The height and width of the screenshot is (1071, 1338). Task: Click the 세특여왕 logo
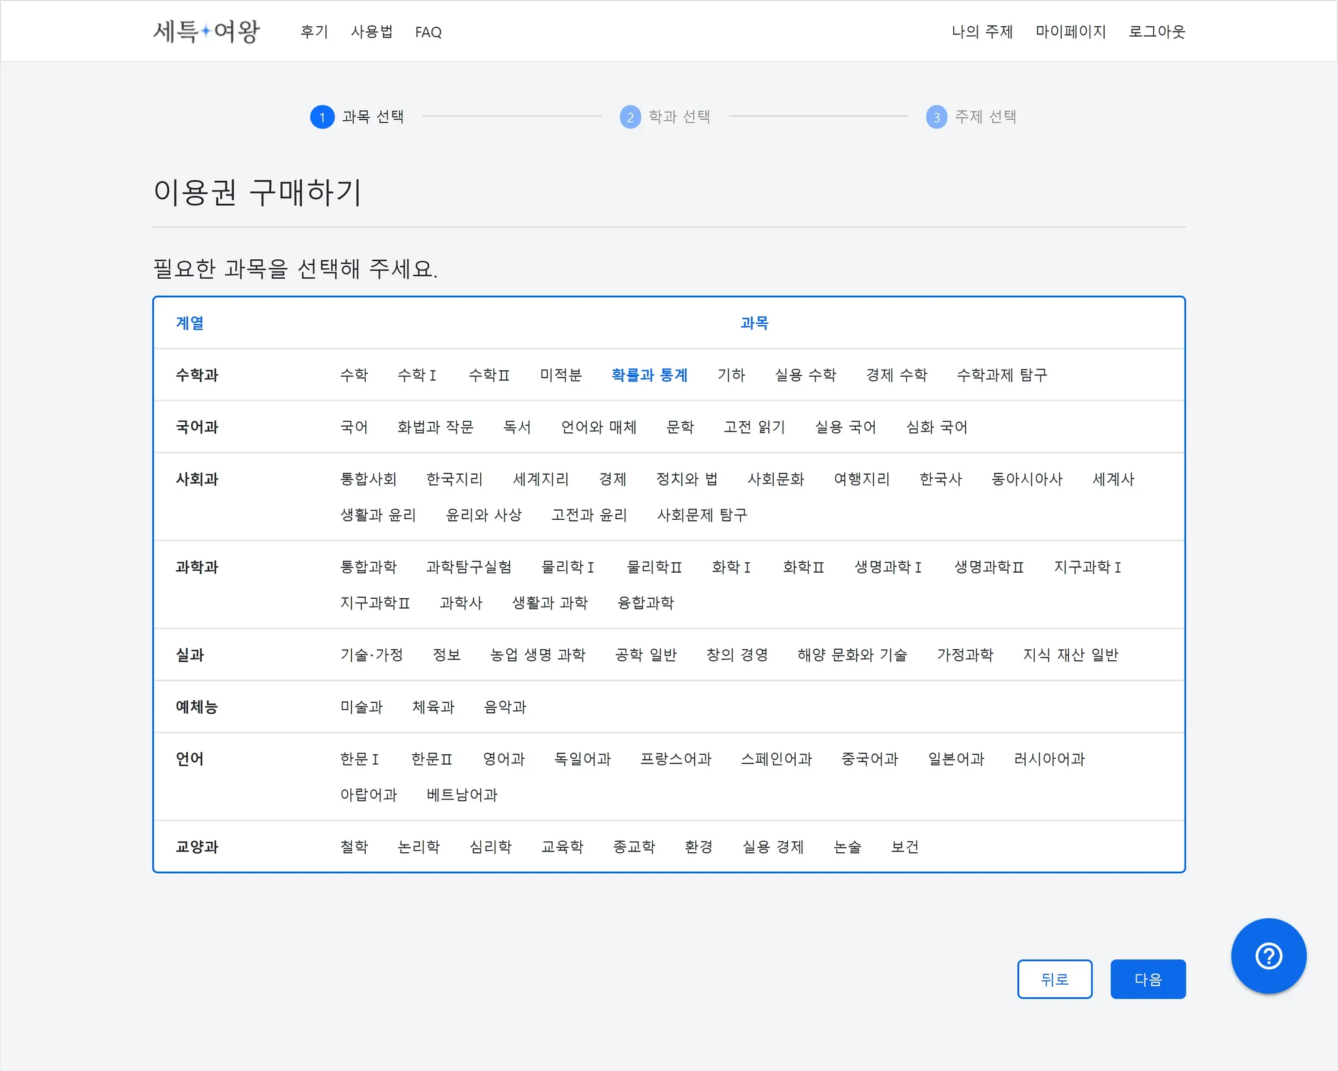206,31
